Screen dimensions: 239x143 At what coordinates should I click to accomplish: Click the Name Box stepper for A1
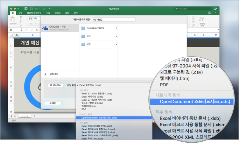(x=21, y=30)
